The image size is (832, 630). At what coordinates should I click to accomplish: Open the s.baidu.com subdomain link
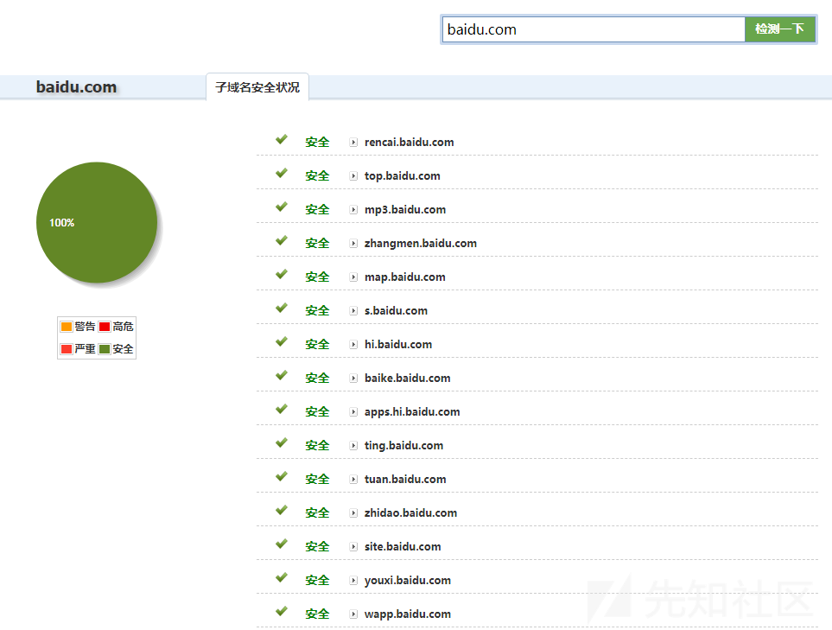(x=396, y=311)
